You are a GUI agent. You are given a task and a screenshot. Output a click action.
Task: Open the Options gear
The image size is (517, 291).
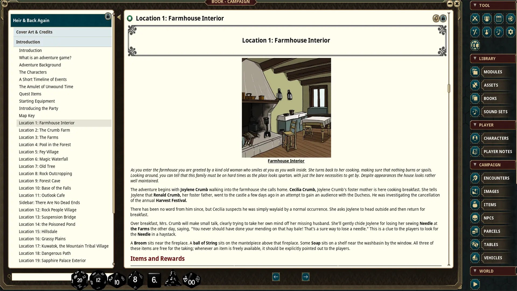tap(511, 32)
